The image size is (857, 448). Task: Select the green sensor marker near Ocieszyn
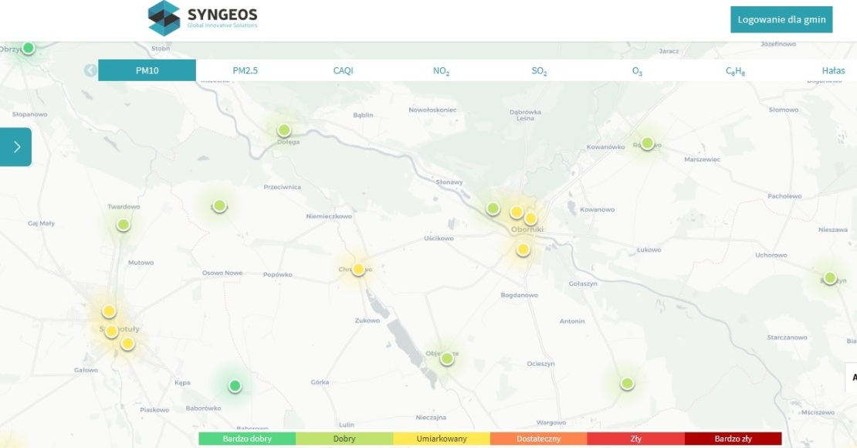coord(627,383)
